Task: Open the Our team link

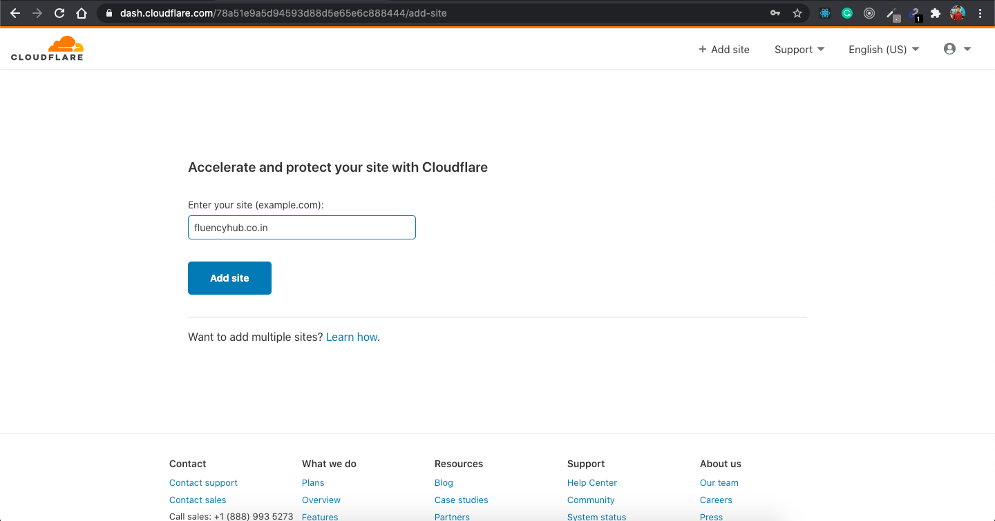Action: 719,483
